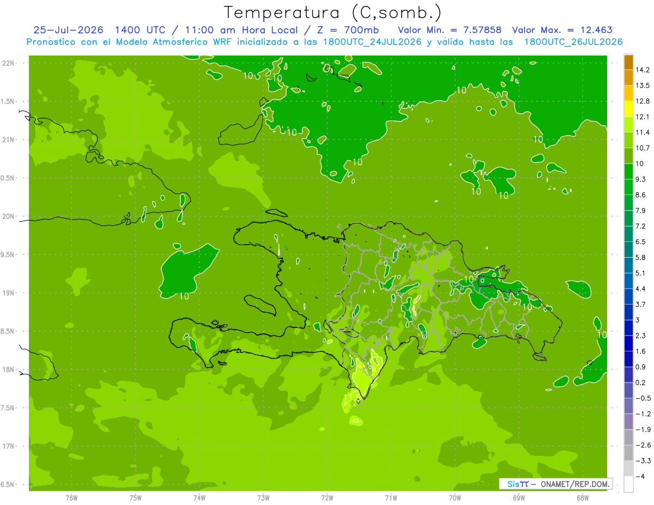This screenshot has height=505, width=654.
Task: Click the 70W longitude axis label
Action: (x=455, y=497)
